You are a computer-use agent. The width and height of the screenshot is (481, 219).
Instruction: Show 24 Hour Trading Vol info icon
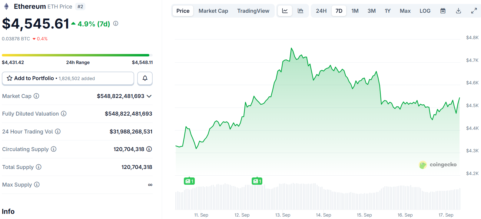pyautogui.click(x=58, y=131)
